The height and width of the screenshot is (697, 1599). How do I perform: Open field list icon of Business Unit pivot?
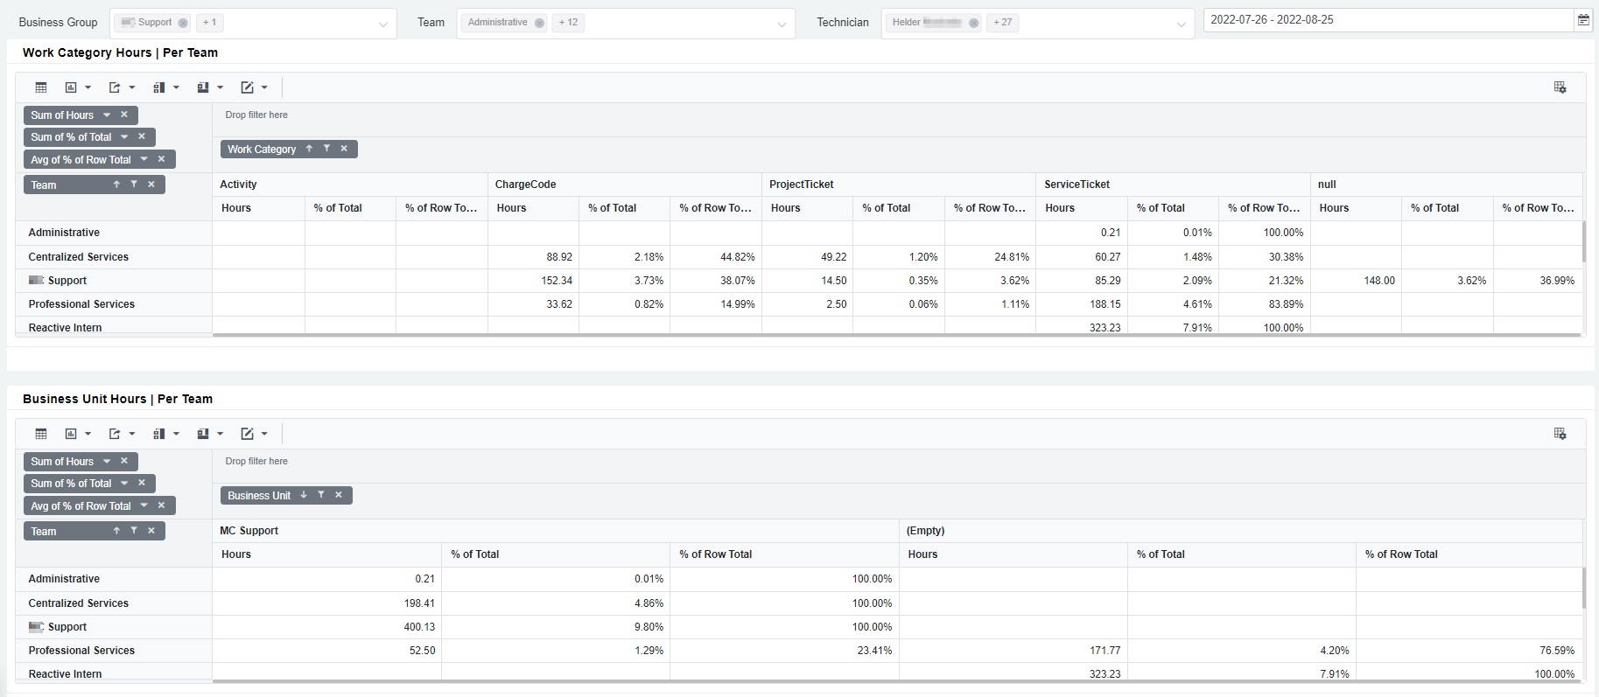point(1560,434)
